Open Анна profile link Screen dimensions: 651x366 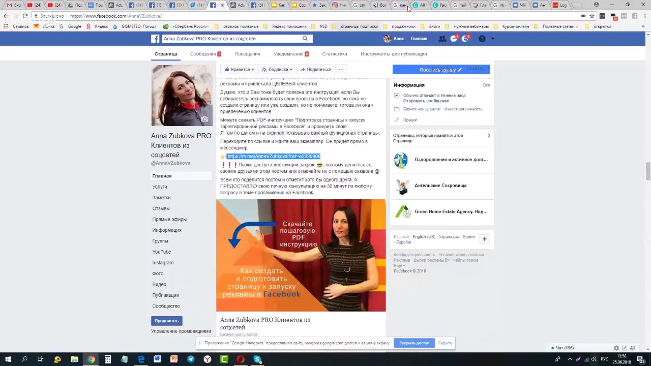click(394, 39)
